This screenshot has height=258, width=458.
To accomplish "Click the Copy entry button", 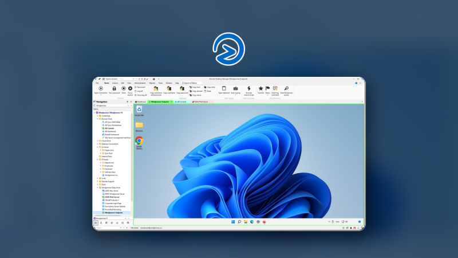I will pos(210,87).
